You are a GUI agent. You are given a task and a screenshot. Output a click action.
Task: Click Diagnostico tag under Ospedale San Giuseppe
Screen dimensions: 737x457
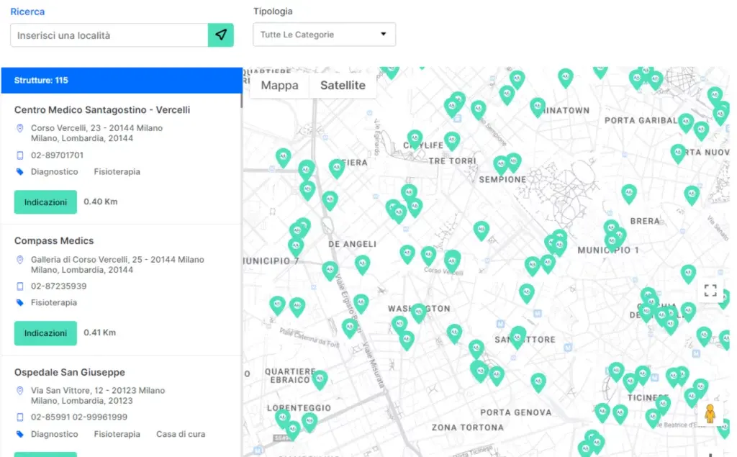coord(55,434)
